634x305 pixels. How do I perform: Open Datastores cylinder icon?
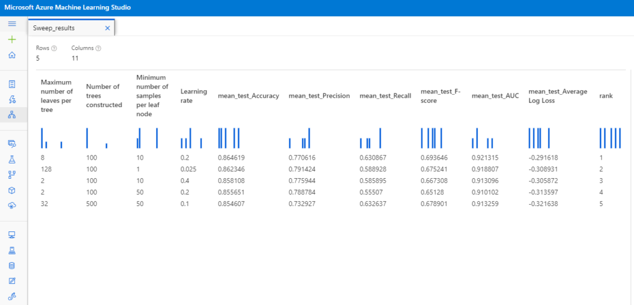tap(12, 265)
